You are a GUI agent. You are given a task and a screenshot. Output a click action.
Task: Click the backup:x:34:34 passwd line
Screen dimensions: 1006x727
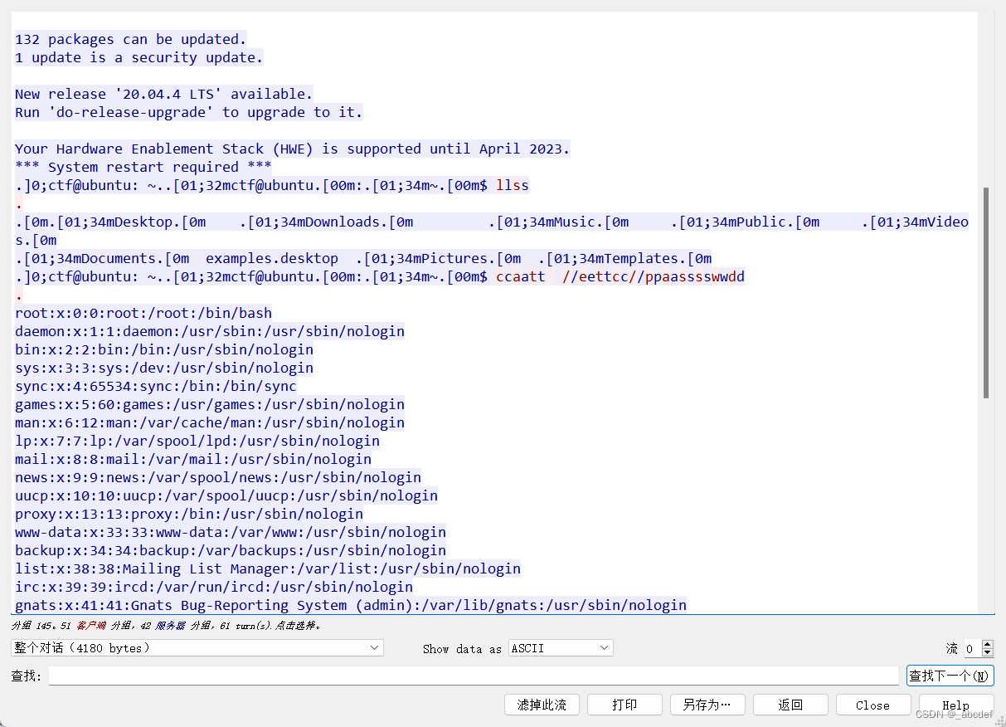point(231,550)
